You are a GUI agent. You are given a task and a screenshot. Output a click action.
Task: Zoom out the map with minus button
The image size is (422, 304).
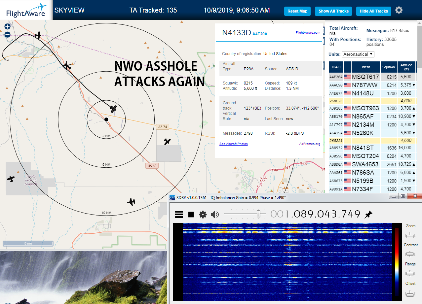7,34
